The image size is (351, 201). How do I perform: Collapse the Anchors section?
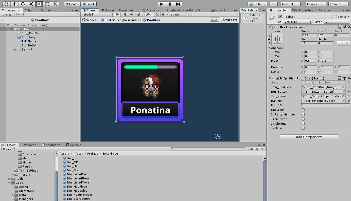[x=269, y=48]
